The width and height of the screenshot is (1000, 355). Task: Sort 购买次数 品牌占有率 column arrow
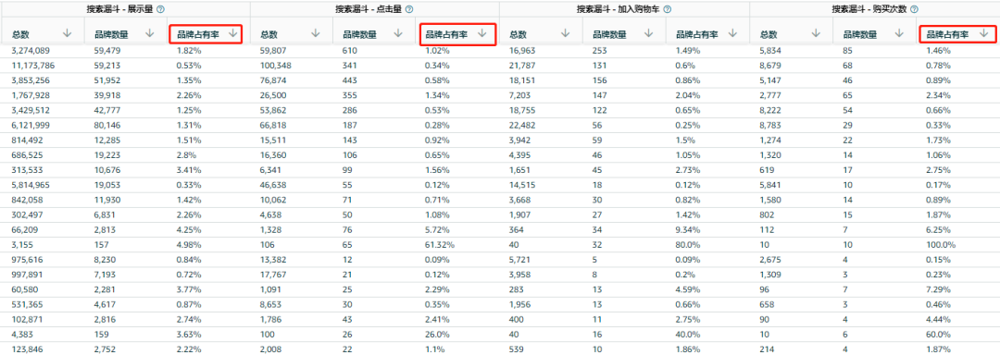pyautogui.click(x=982, y=33)
